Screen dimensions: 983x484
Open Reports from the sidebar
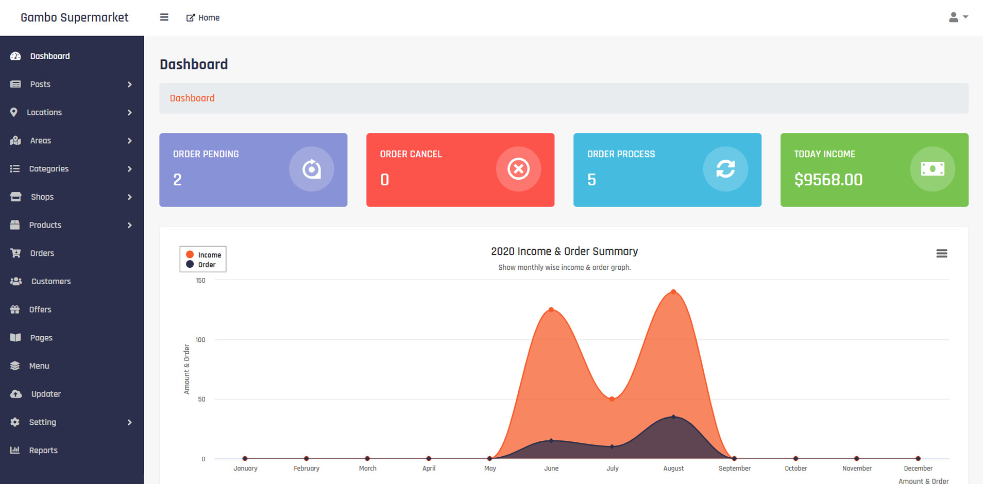click(43, 450)
